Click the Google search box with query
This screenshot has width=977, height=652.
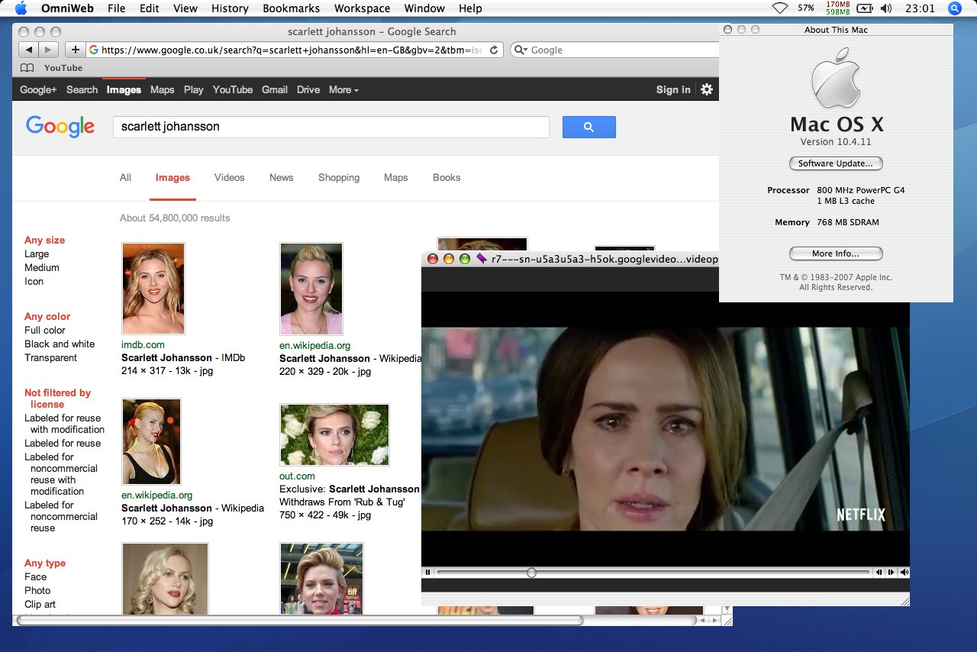[x=331, y=127]
